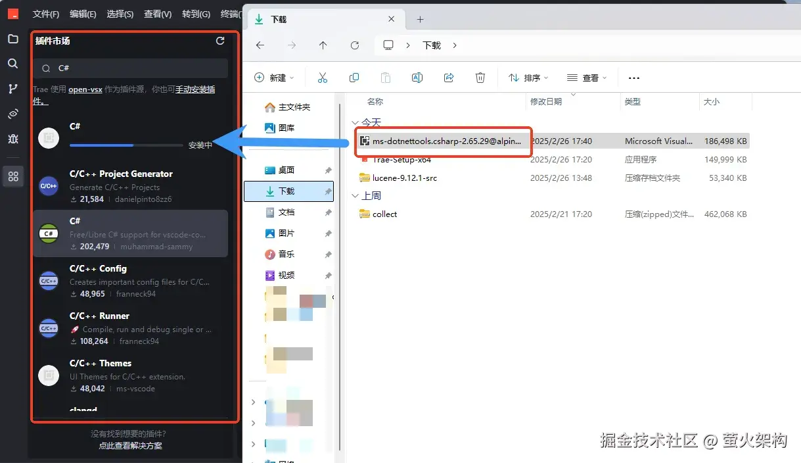801x463 pixels.
Task: Click the plugin search field containing C#
Action: click(131, 68)
